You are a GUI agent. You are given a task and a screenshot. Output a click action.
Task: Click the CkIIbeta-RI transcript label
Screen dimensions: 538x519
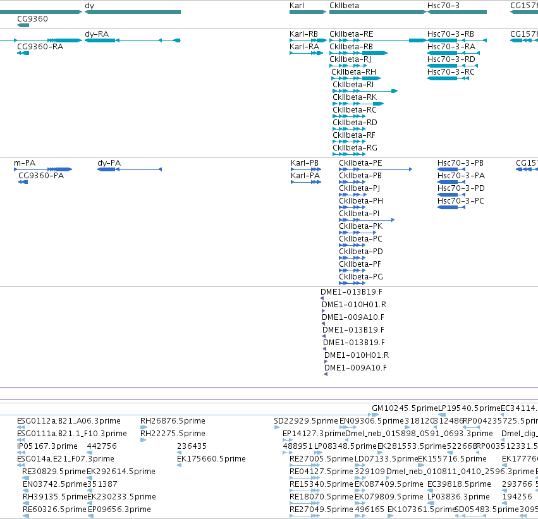353,85
